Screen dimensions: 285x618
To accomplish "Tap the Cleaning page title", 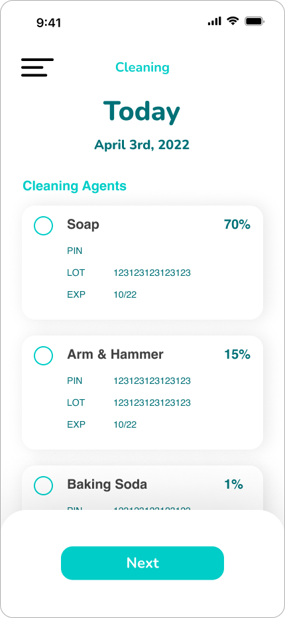I will tap(142, 68).
